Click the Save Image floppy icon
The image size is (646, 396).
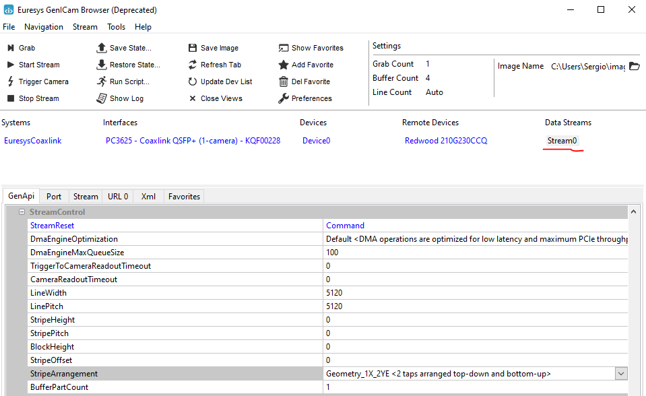point(193,48)
